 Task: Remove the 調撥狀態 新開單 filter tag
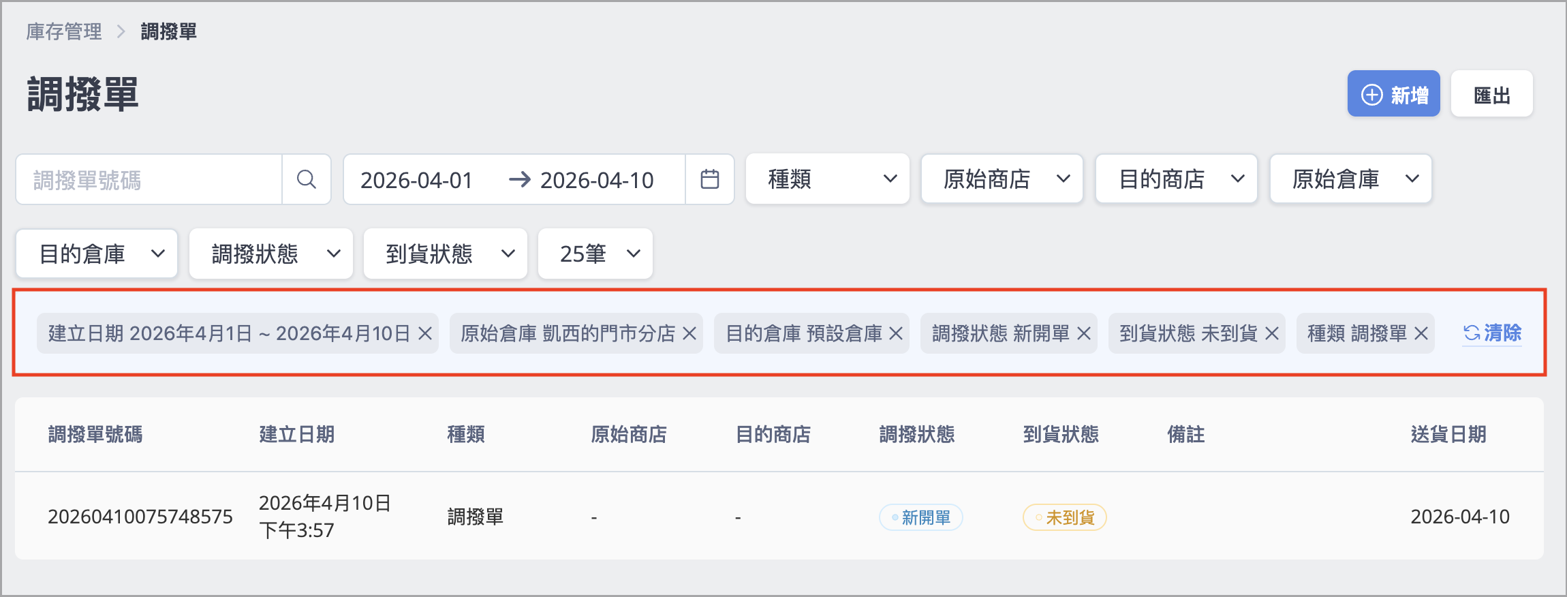pyautogui.click(x=1084, y=333)
